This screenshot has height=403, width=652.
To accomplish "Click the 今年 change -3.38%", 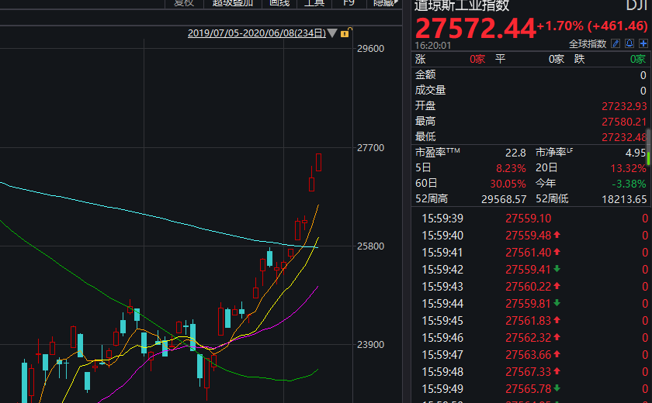I will click(x=629, y=184).
